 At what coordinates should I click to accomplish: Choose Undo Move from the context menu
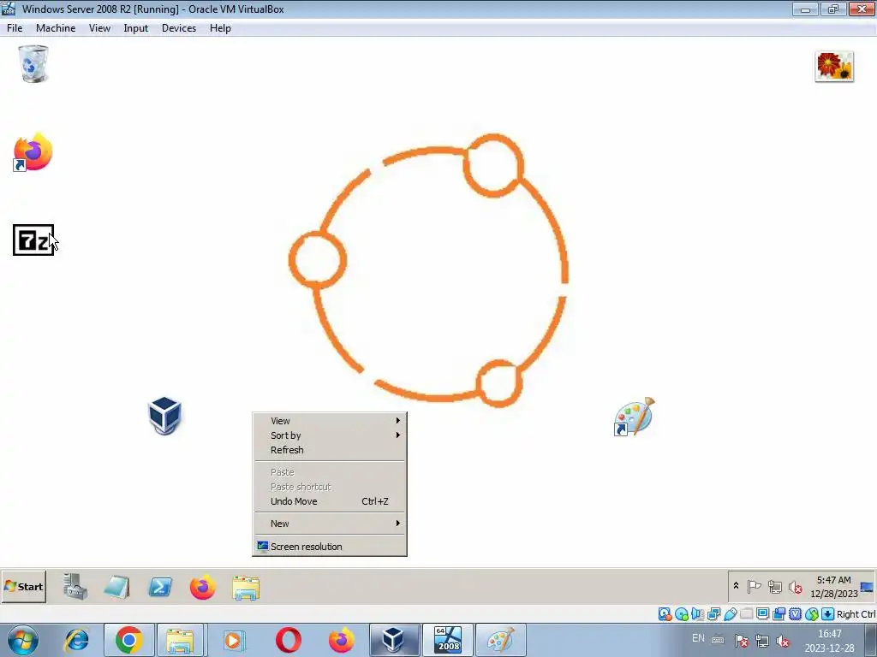(x=330, y=501)
